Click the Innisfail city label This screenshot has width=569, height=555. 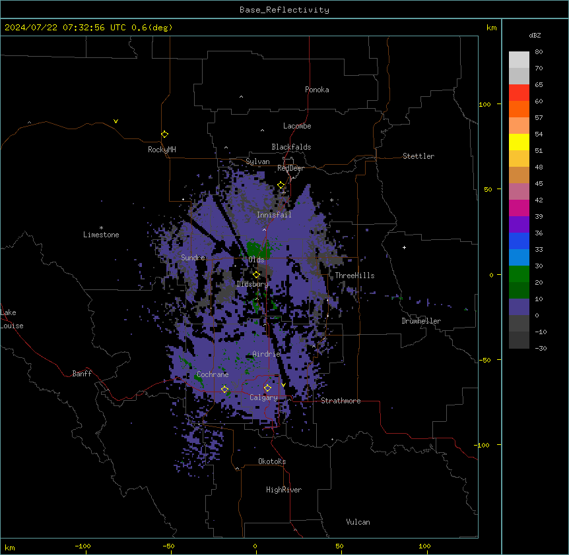(x=274, y=215)
